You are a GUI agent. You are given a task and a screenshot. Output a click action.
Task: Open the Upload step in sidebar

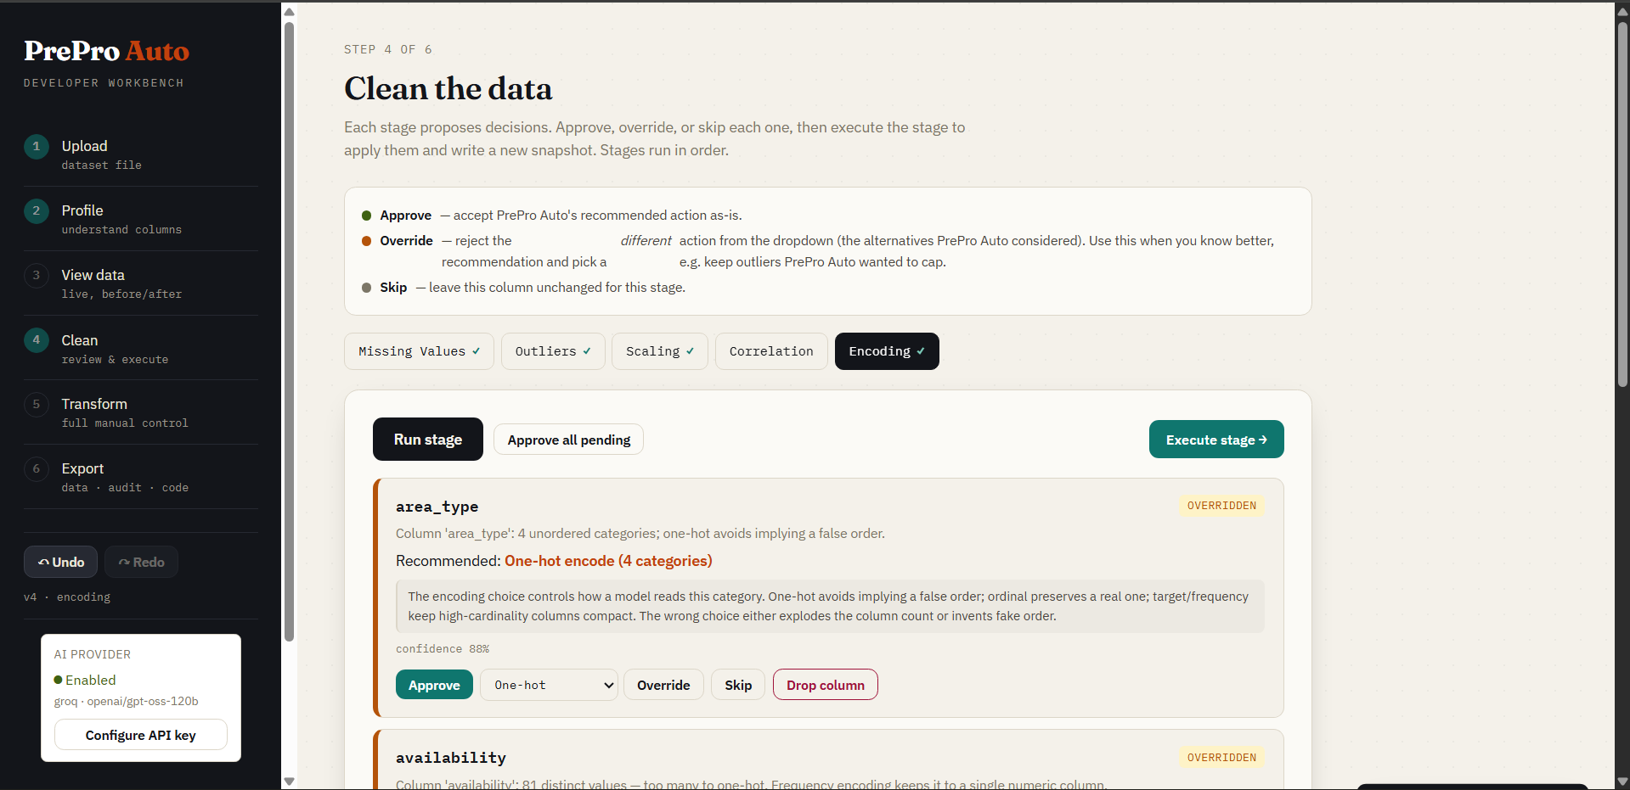pos(141,154)
